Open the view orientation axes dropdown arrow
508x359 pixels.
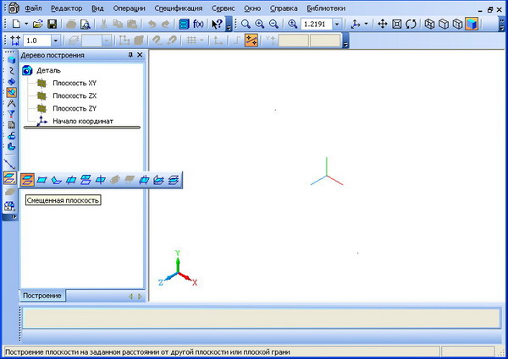366,24
